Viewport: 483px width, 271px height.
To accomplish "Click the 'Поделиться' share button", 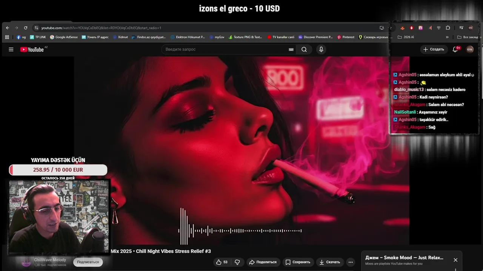I will point(263,262).
